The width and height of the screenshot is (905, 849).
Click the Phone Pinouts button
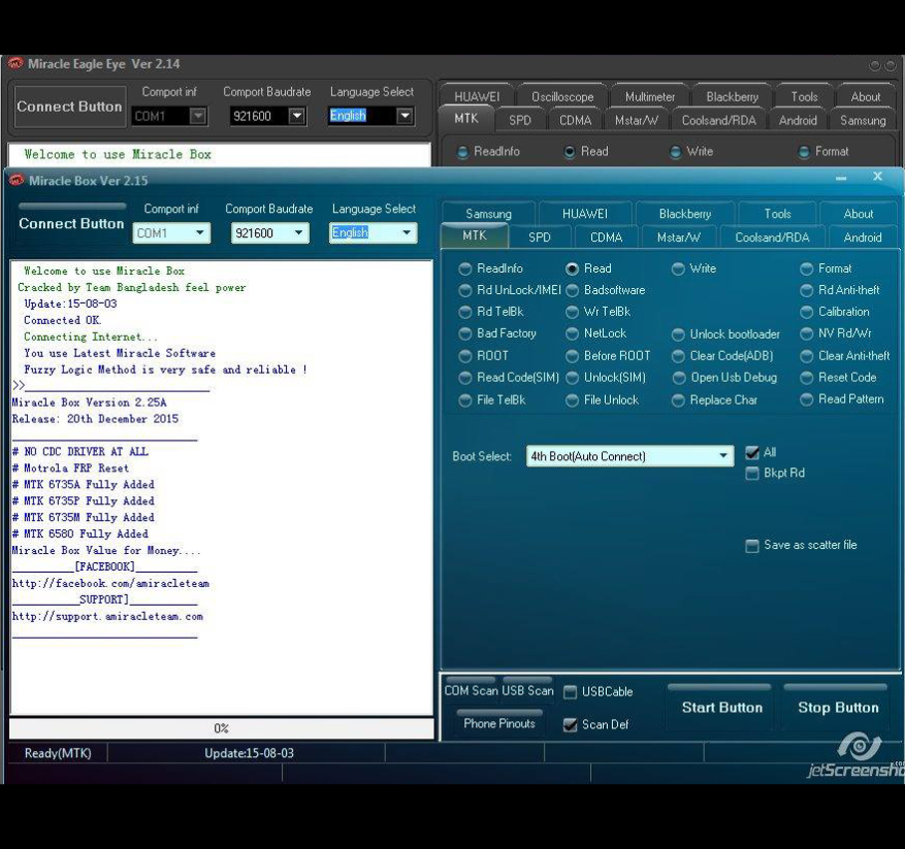coord(498,724)
